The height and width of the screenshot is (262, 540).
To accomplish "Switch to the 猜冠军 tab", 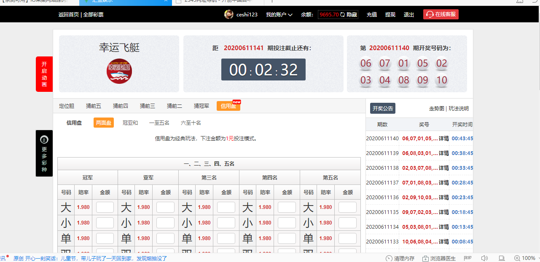I will tap(201, 106).
